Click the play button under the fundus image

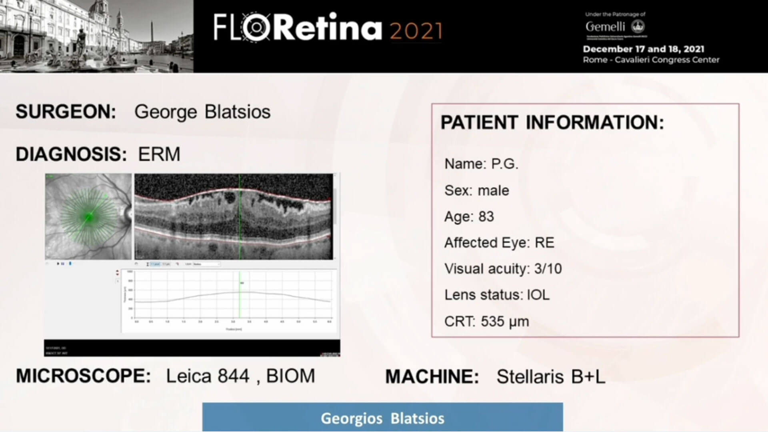[58, 264]
